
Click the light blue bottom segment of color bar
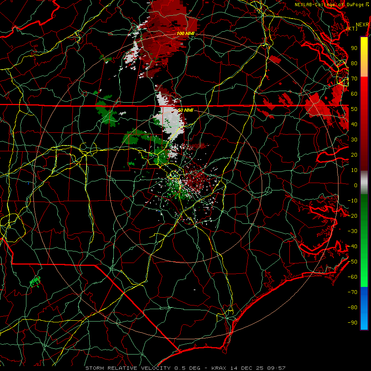[x=364, y=321]
